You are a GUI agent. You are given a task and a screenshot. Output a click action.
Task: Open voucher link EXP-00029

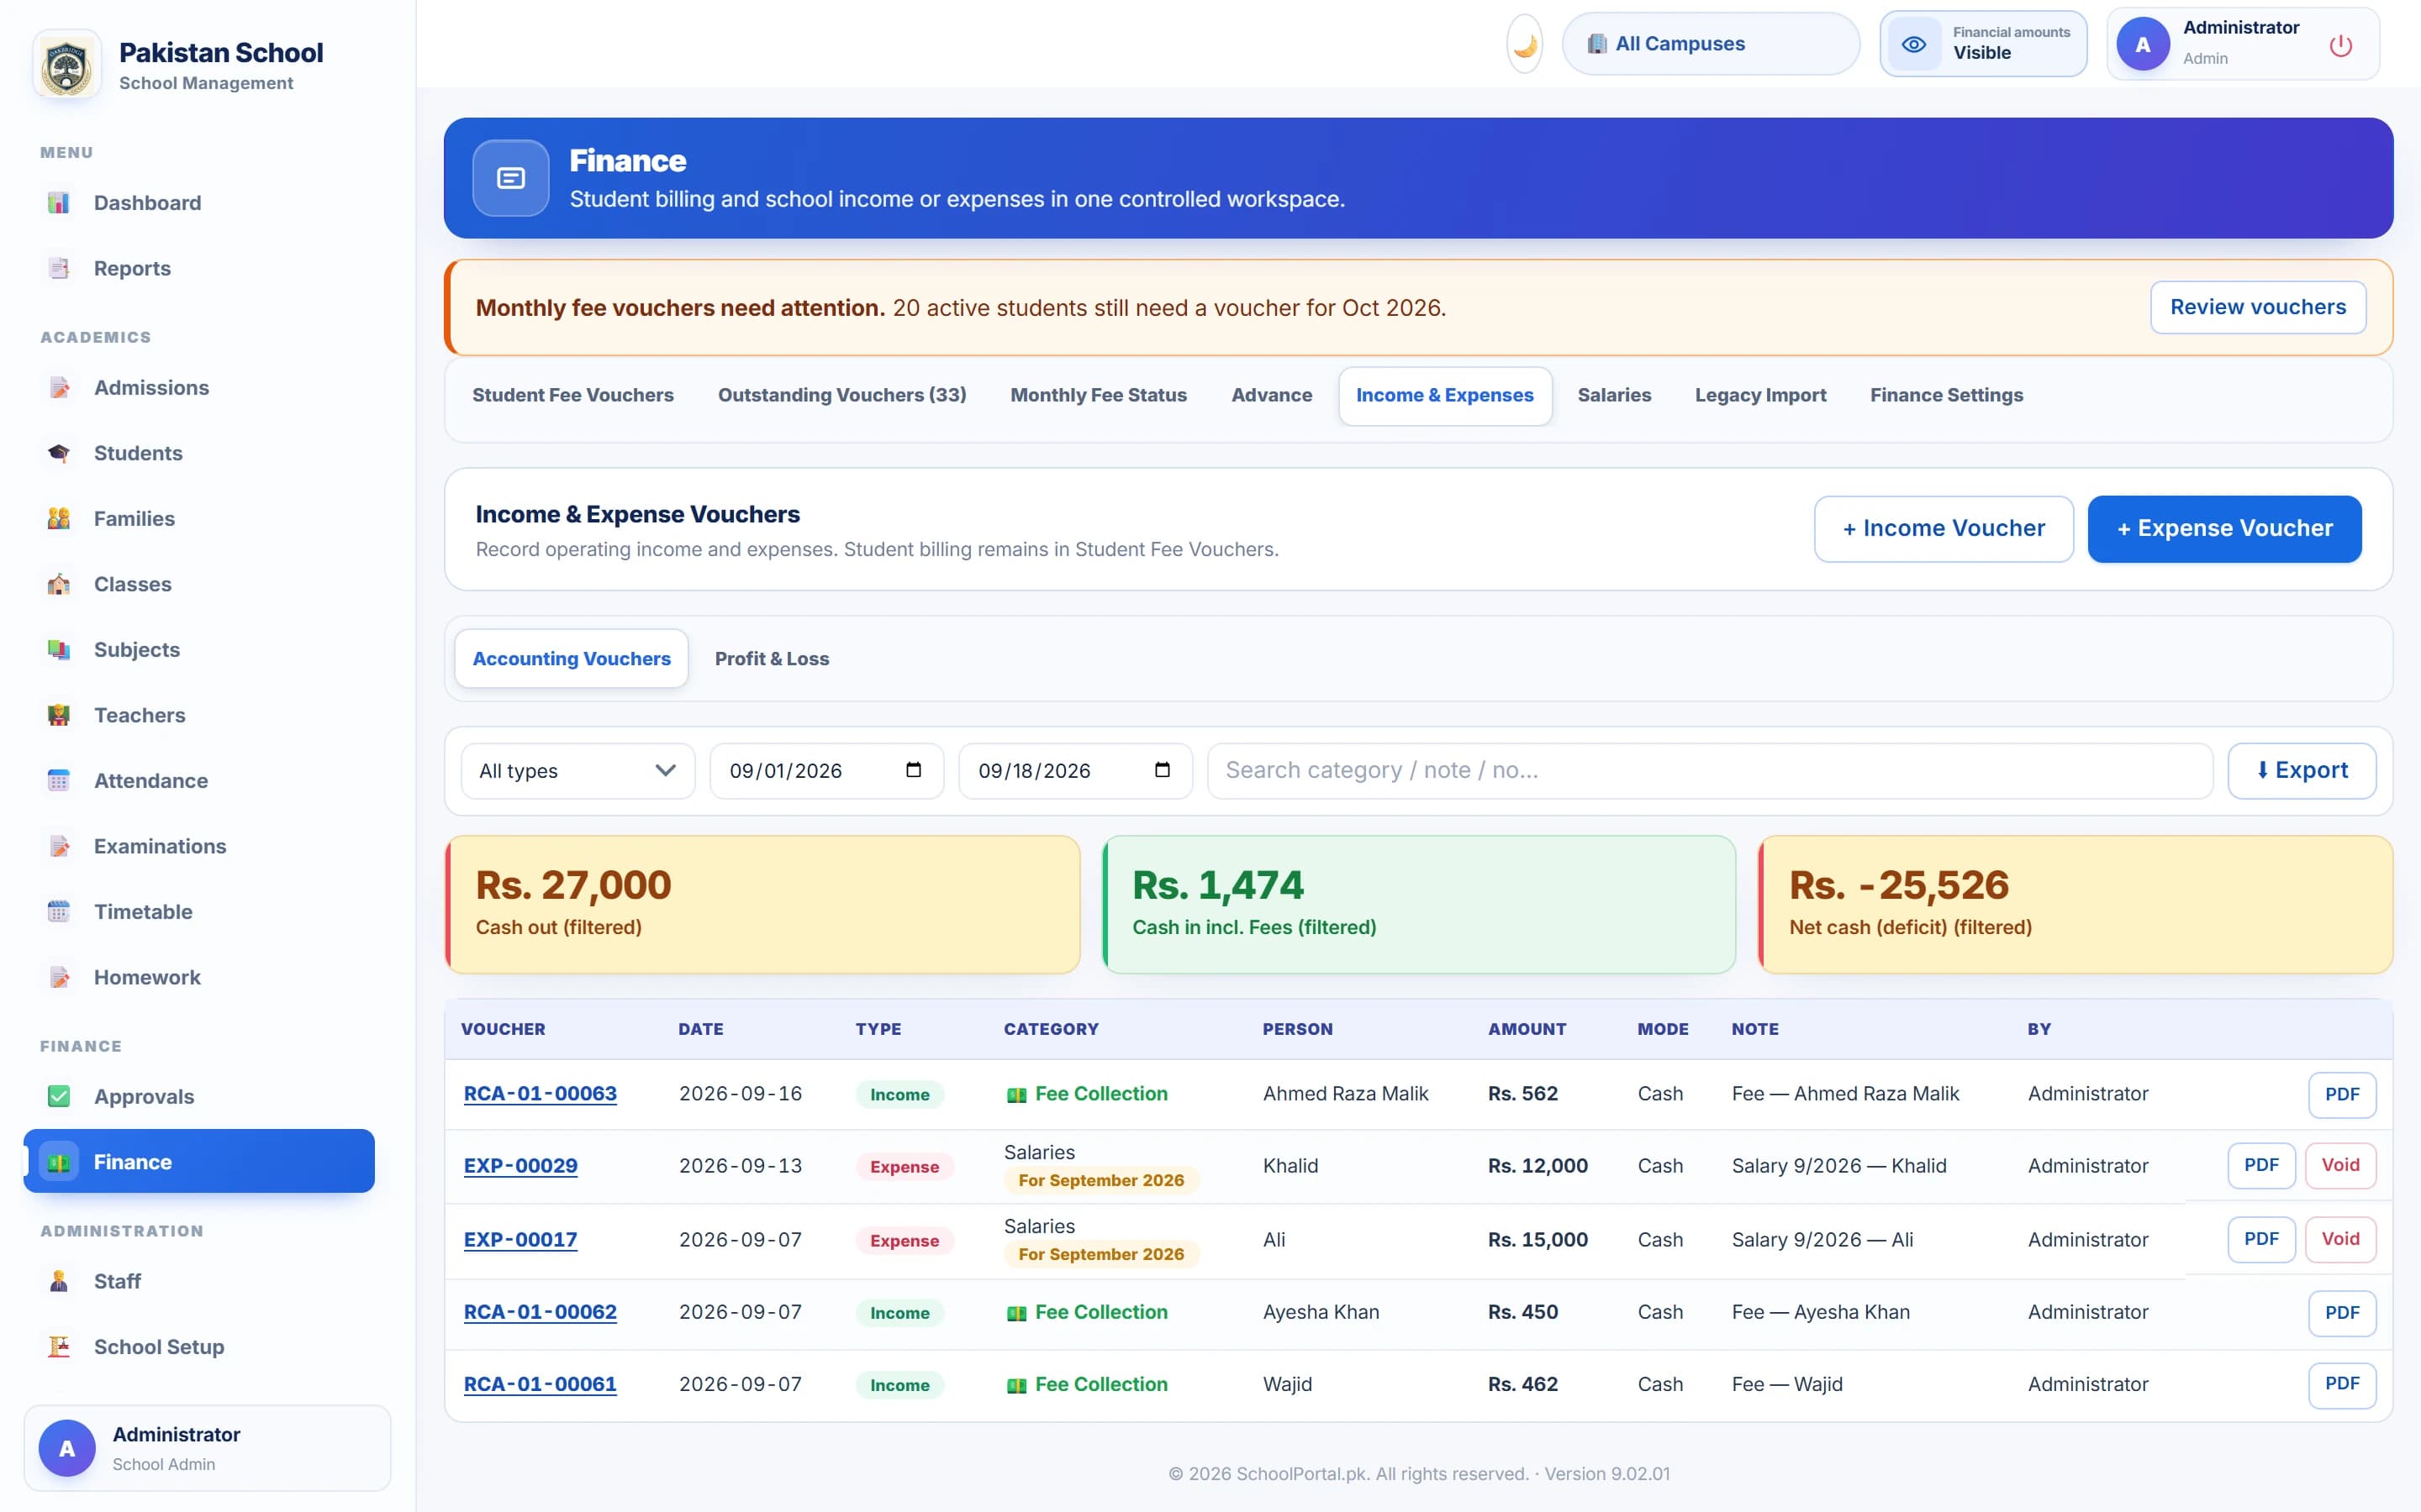pos(520,1165)
